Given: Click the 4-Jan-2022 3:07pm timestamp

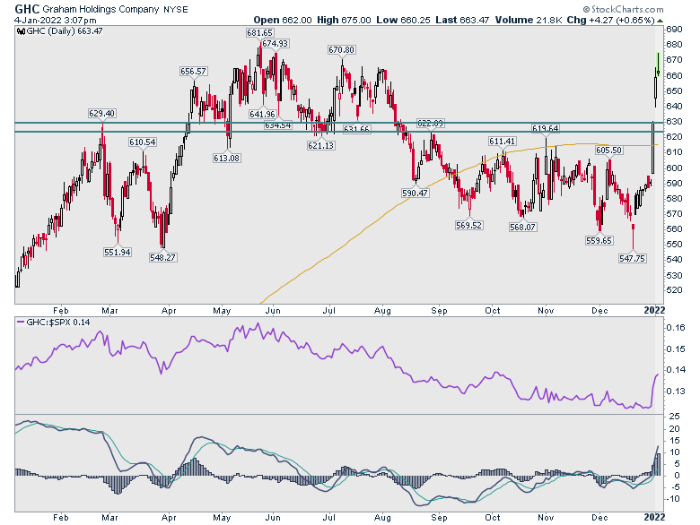Looking at the screenshot, I should [56, 21].
